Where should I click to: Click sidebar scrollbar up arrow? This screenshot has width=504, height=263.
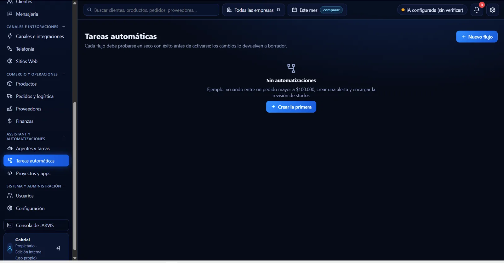pyautogui.click(x=75, y=3)
